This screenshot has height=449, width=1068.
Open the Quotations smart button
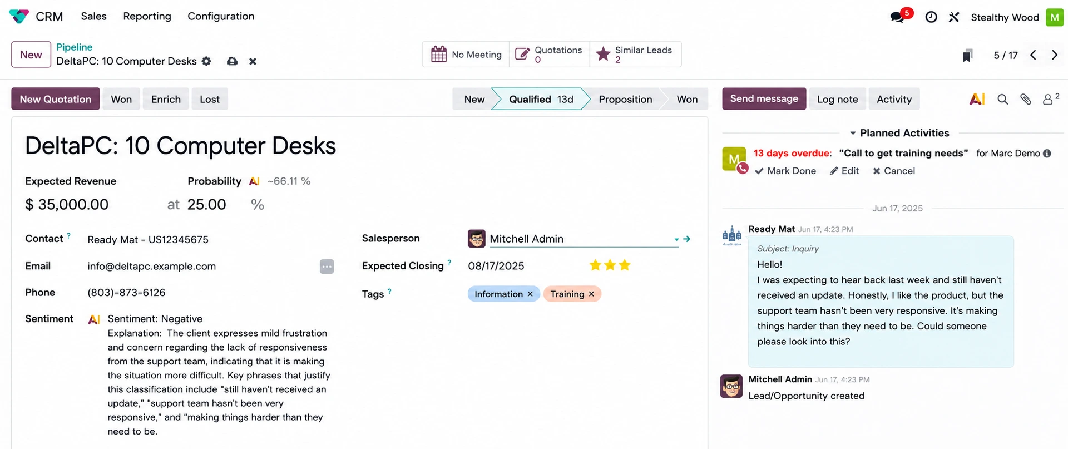pyautogui.click(x=550, y=55)
